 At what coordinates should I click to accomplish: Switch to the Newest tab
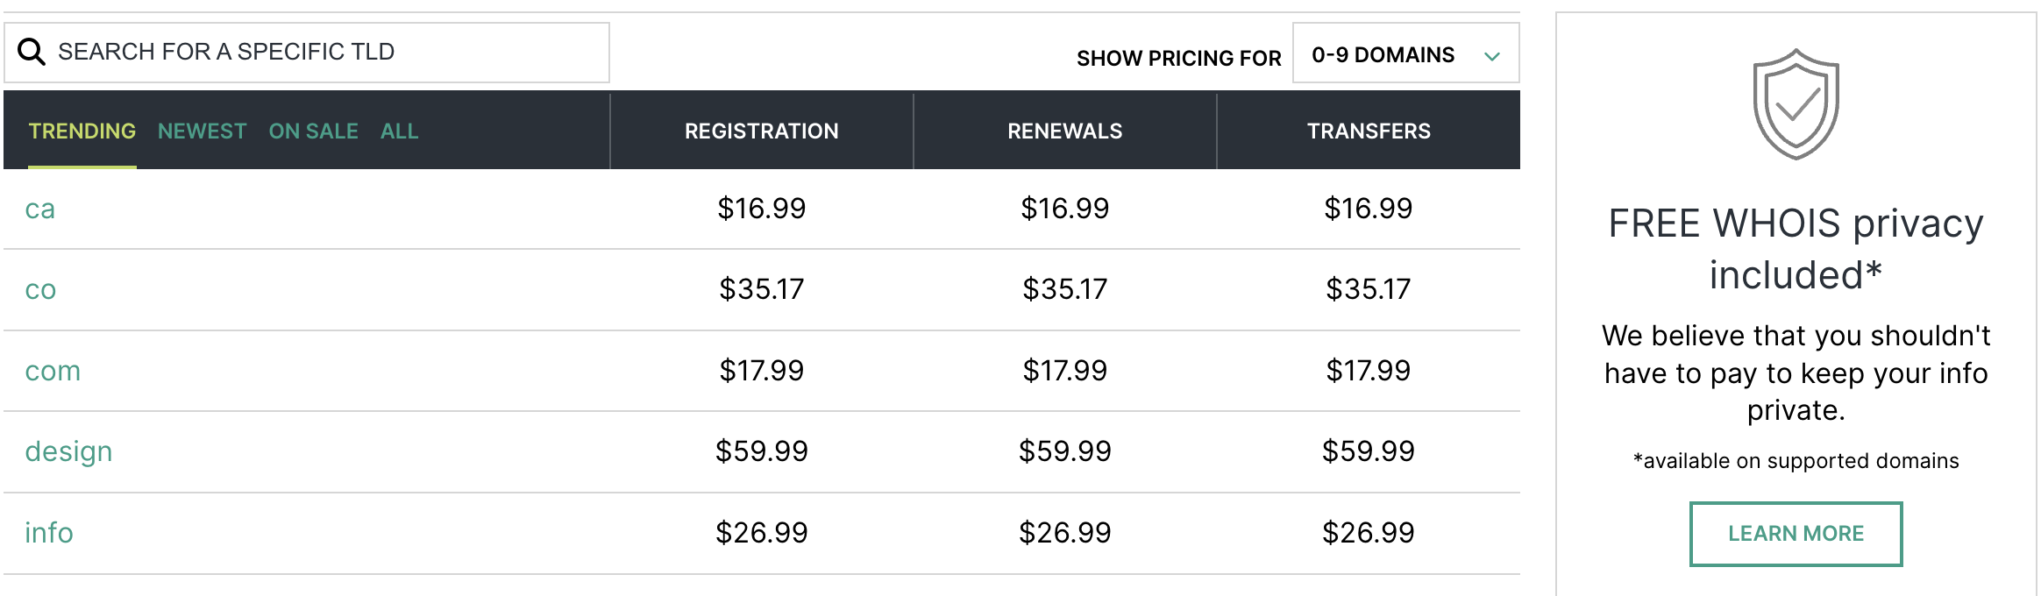coord(202,131)
